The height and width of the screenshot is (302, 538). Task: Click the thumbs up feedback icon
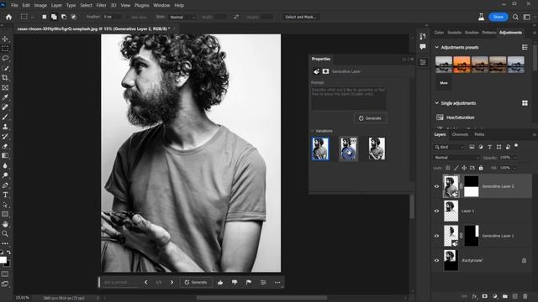click(220, 283)
